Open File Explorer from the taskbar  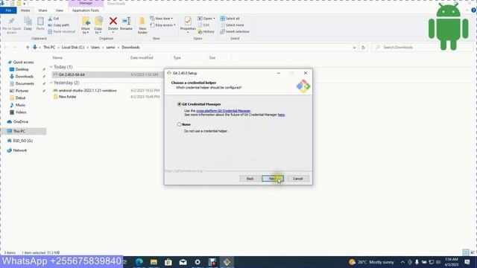[154, 262]
